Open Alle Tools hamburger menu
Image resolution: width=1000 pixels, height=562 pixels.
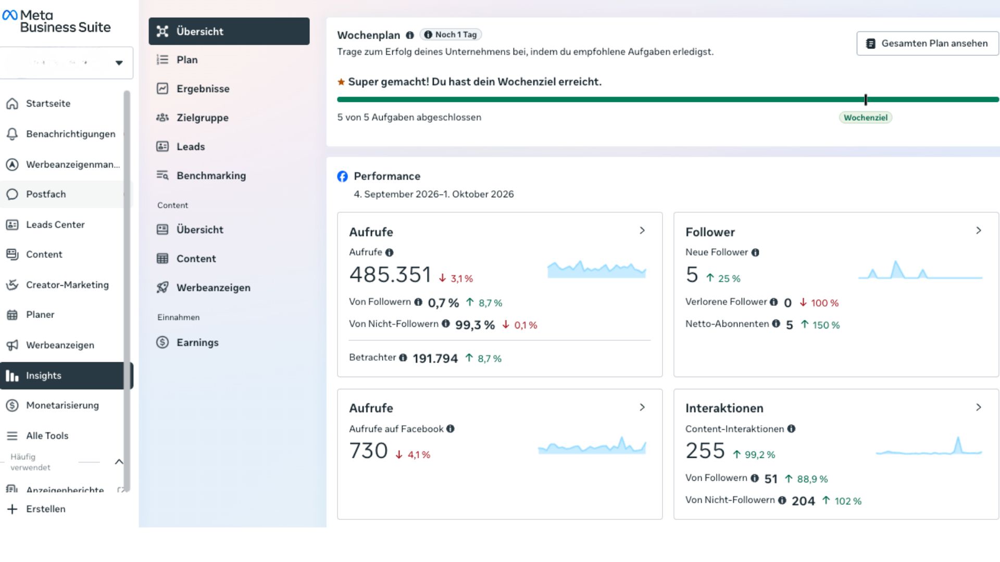12,436
